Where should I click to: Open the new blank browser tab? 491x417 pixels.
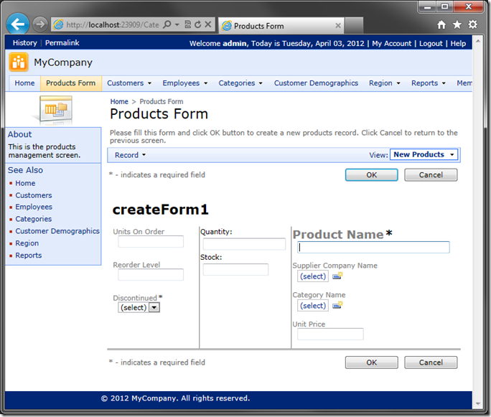pos(354,26)
